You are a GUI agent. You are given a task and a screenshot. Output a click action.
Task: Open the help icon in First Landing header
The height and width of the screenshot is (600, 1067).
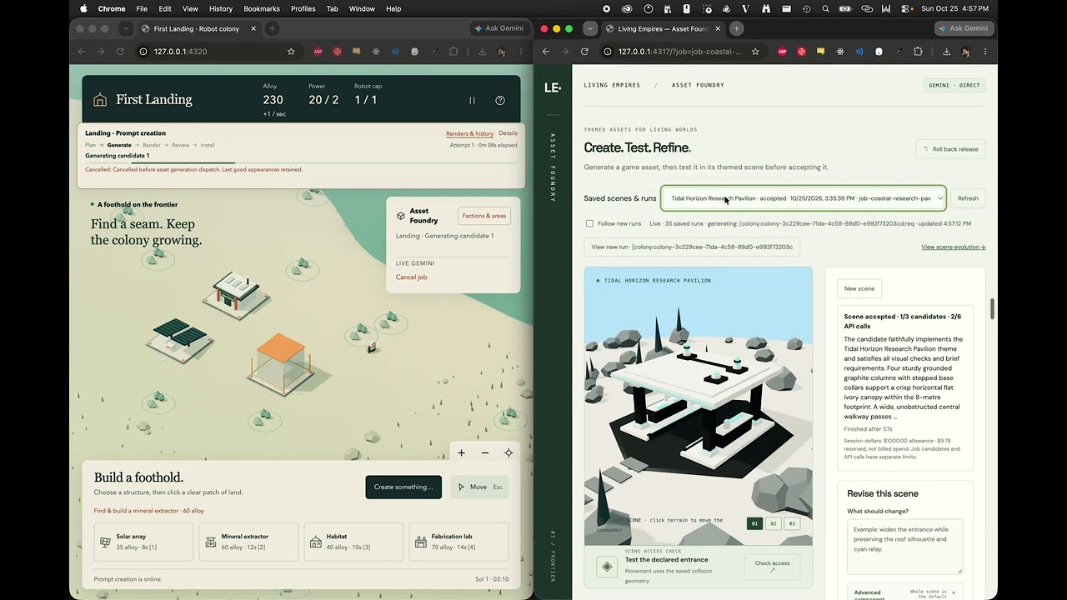coord(500,100)
